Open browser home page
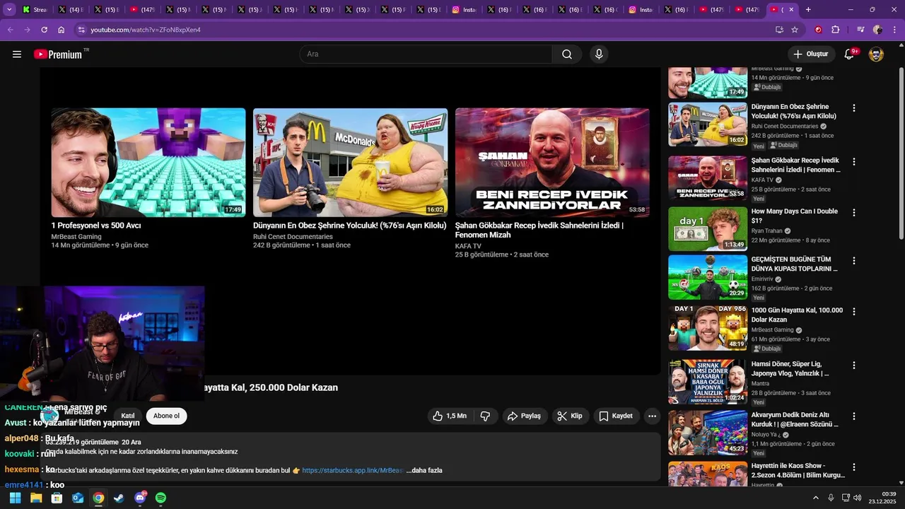Screen dimensions: 905x509 (x=62, y=30)
